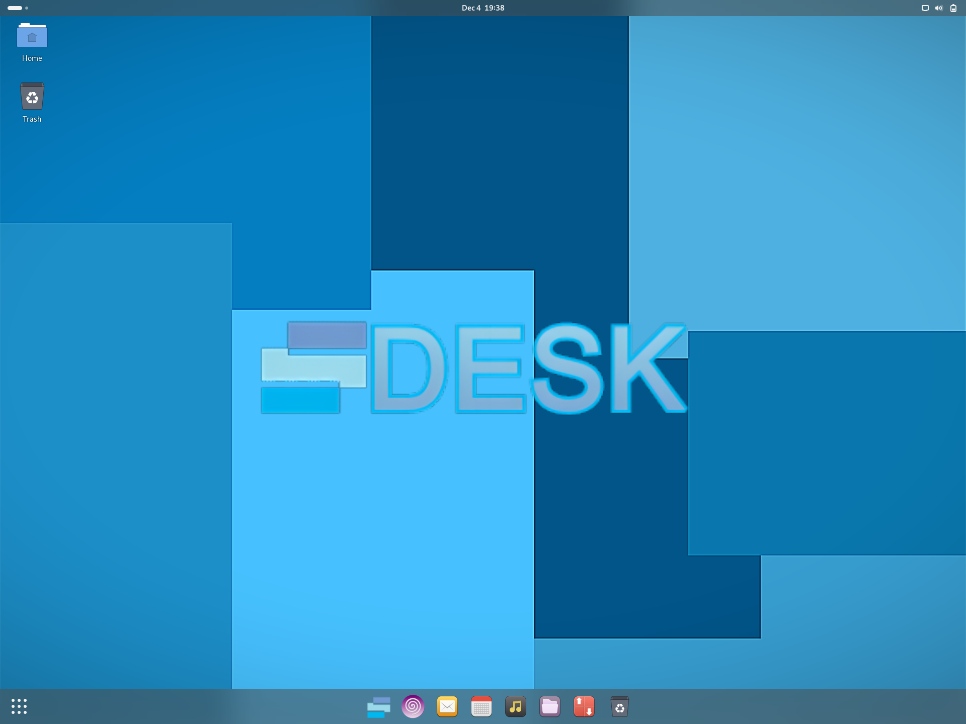Open the mail envelope app in dock
This screenshot has height=724, width=966.
click(x=447, y=706)
